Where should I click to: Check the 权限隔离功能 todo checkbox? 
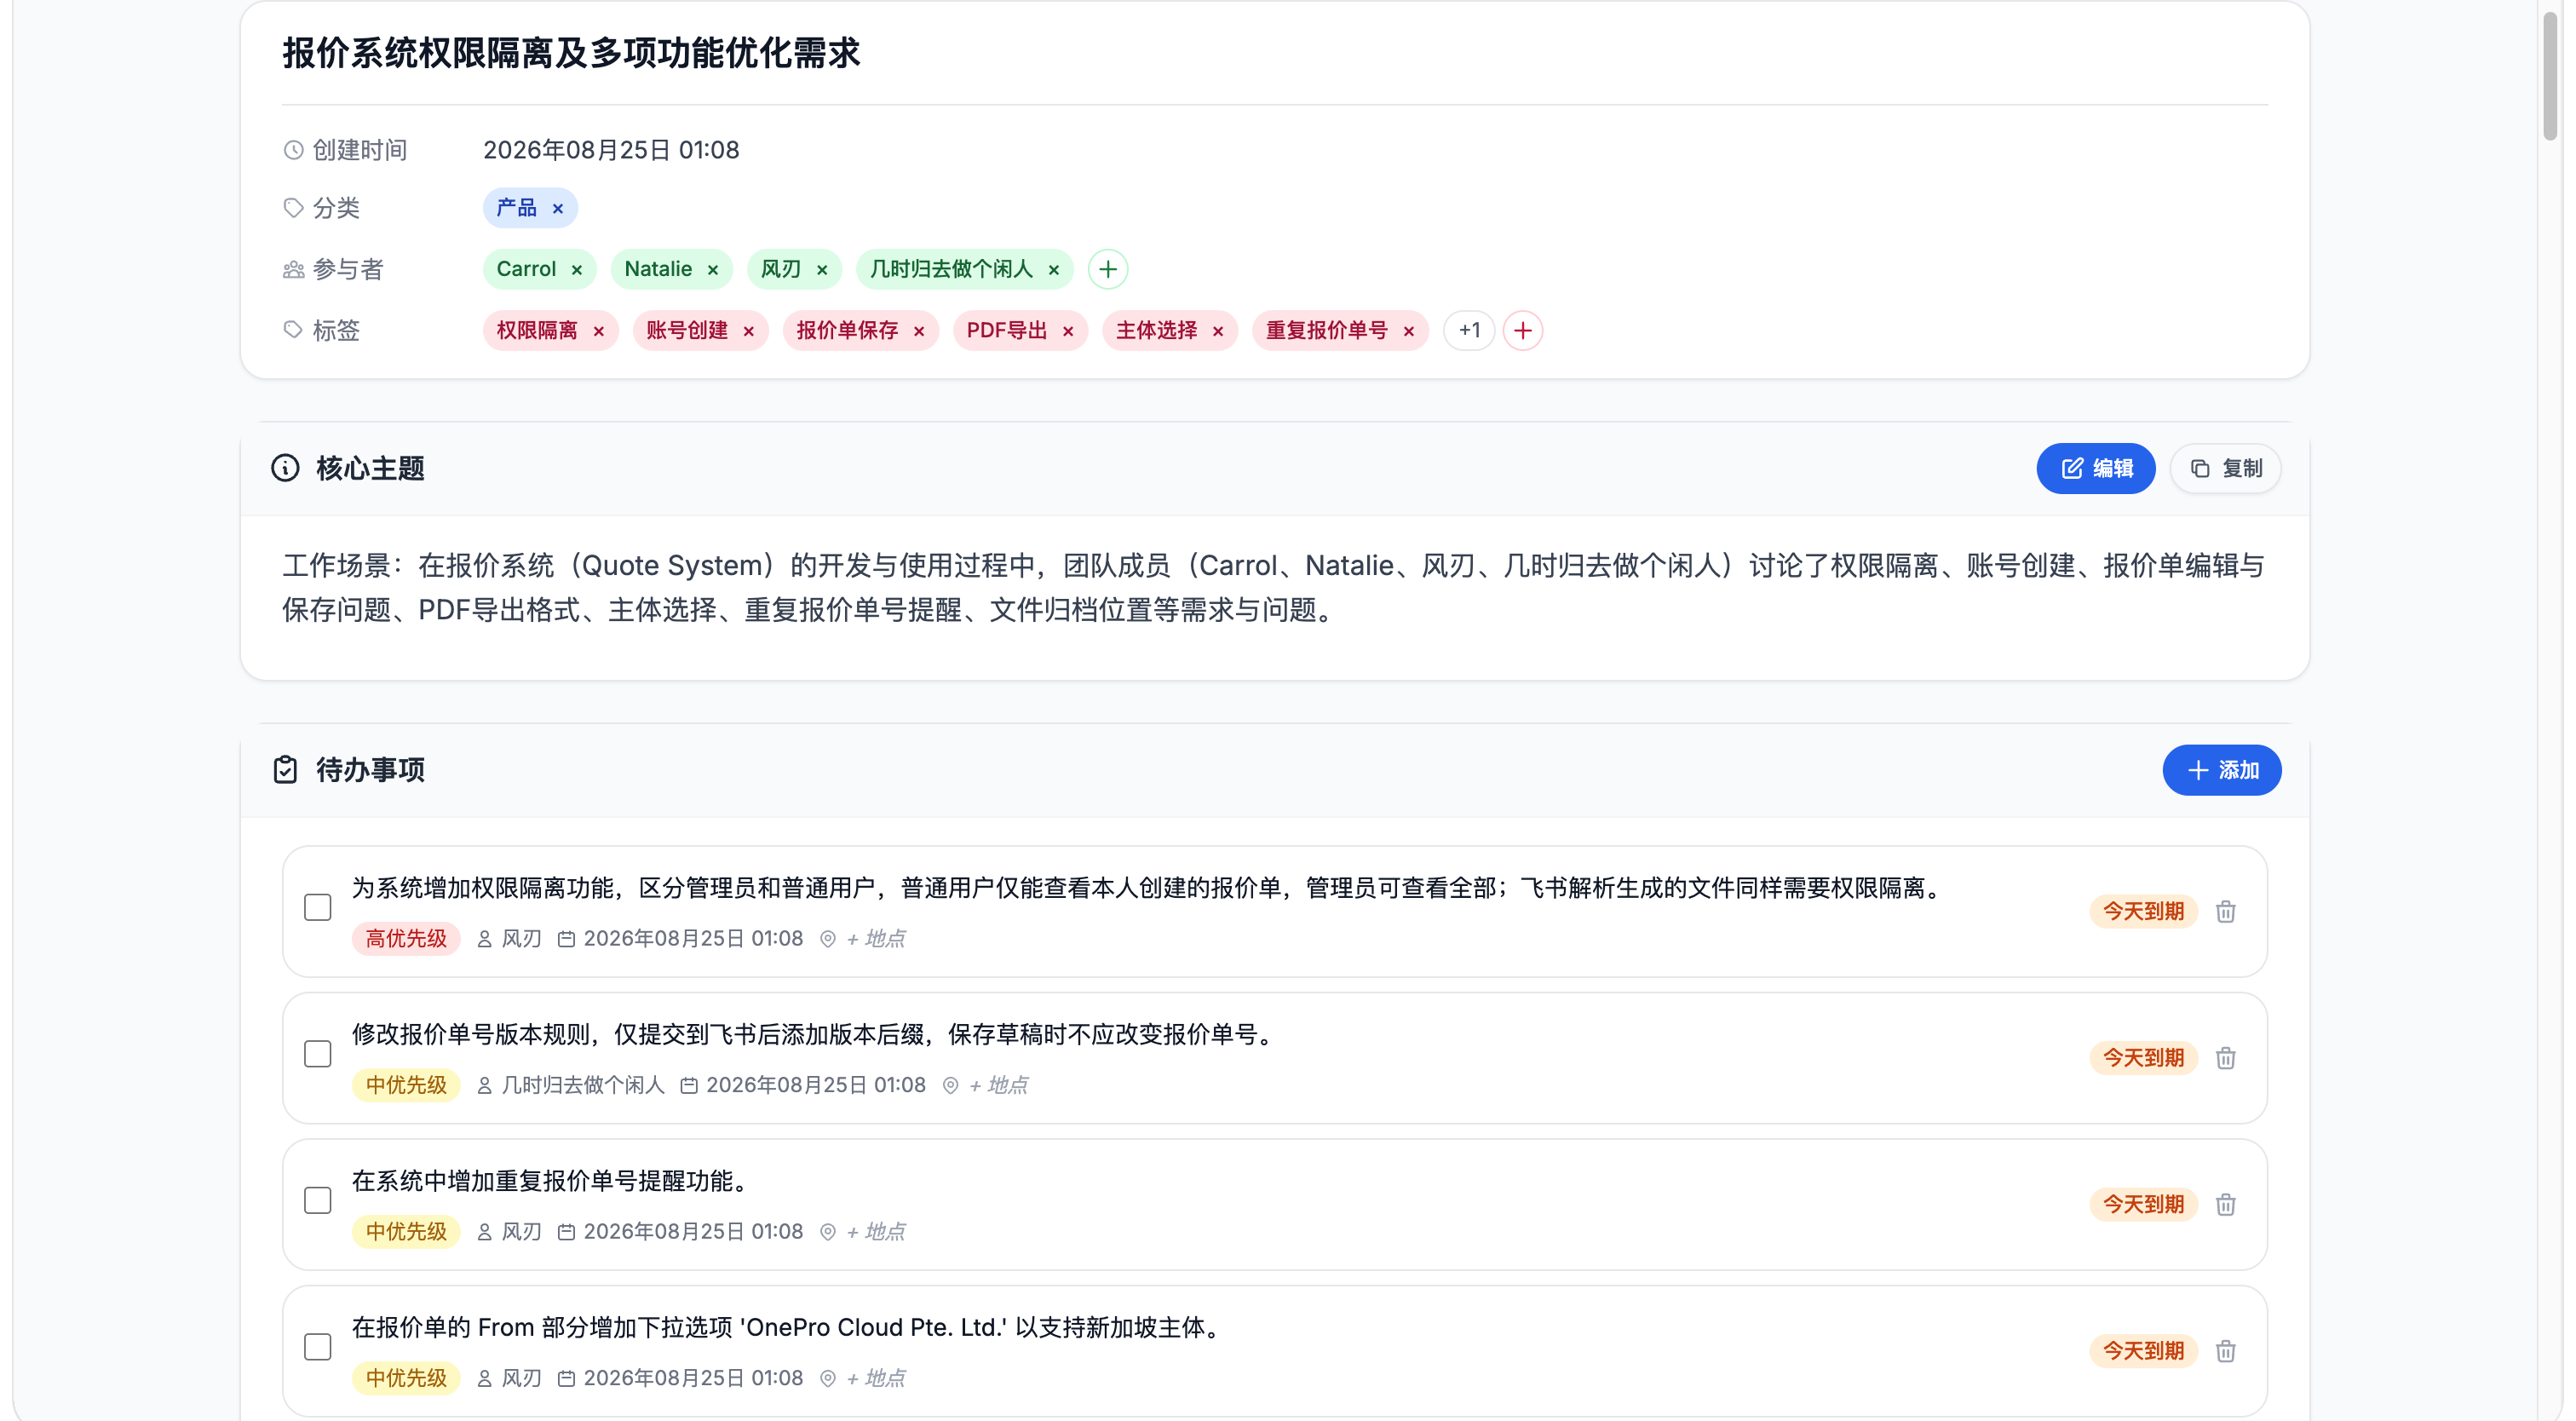(x=318, y=907)
